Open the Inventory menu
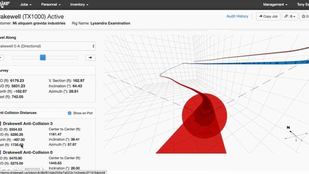The image size is (309, 174). [79, 4]
